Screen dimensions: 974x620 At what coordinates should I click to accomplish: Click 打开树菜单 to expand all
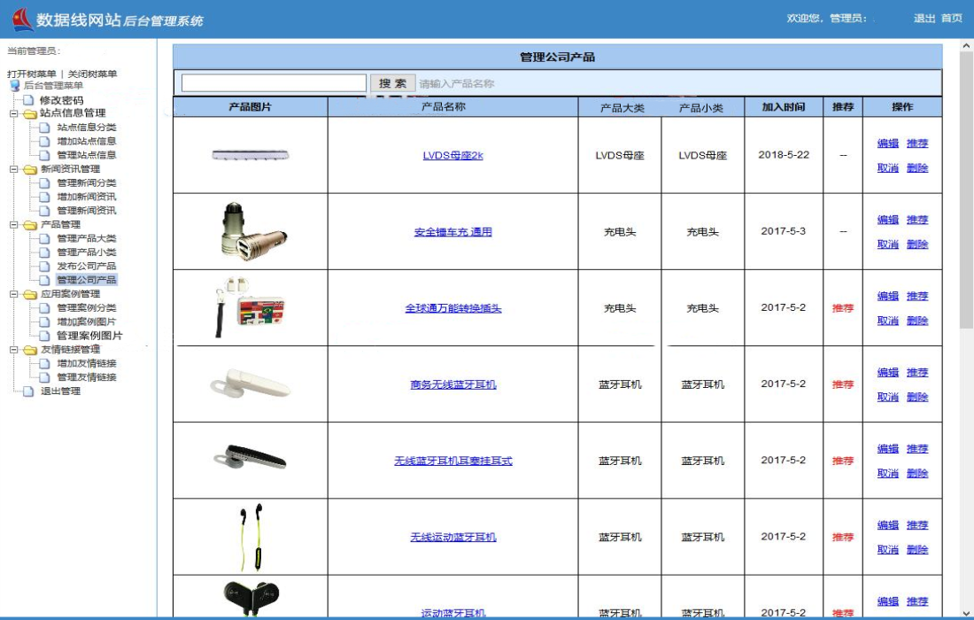(x=32, y=74)
